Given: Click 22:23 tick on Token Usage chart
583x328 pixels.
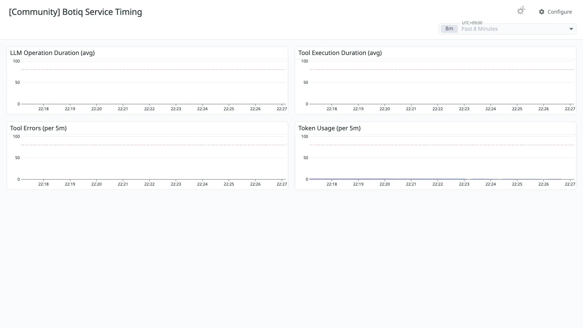Looking at the screenshot, I should [464, 184].
